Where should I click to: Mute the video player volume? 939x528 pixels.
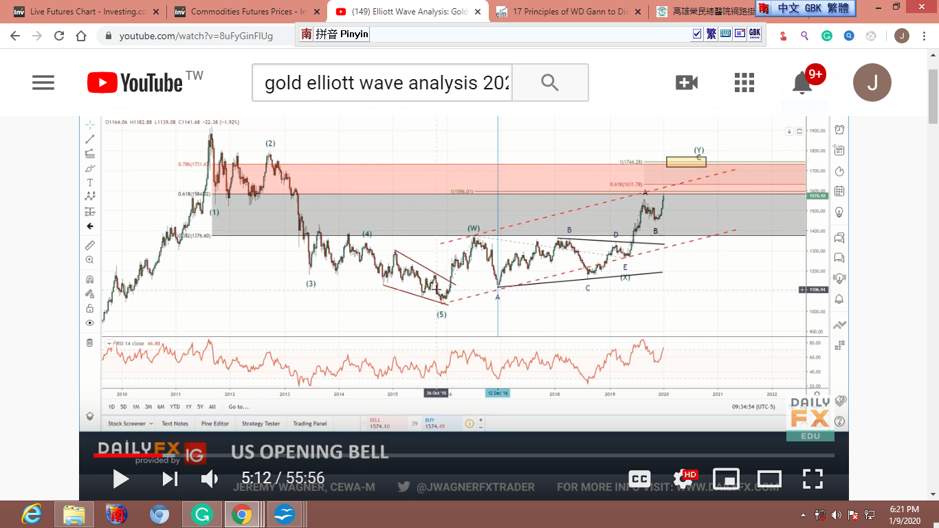tap(209, 478)
